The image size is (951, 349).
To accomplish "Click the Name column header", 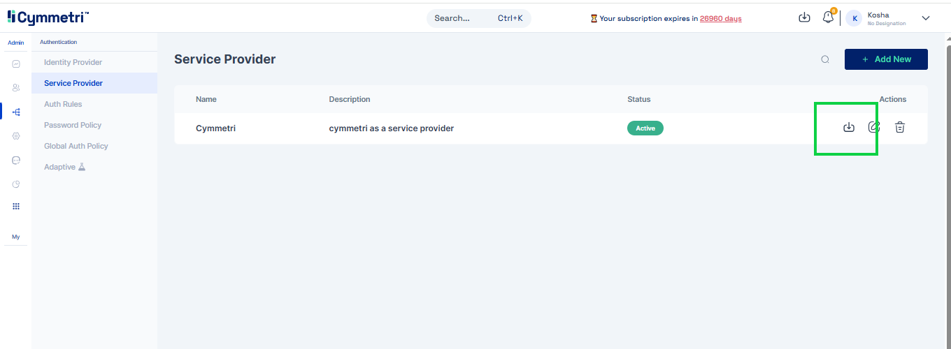I will (x=206, y=99).
